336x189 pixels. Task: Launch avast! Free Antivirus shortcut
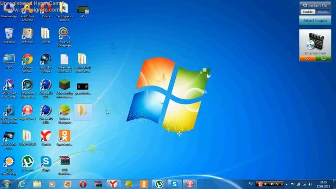pos(27,12)
